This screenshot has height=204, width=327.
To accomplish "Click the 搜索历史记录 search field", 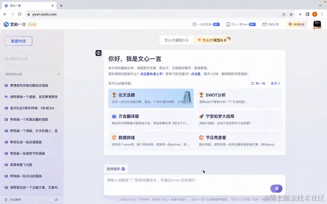I will pos(32,59).
